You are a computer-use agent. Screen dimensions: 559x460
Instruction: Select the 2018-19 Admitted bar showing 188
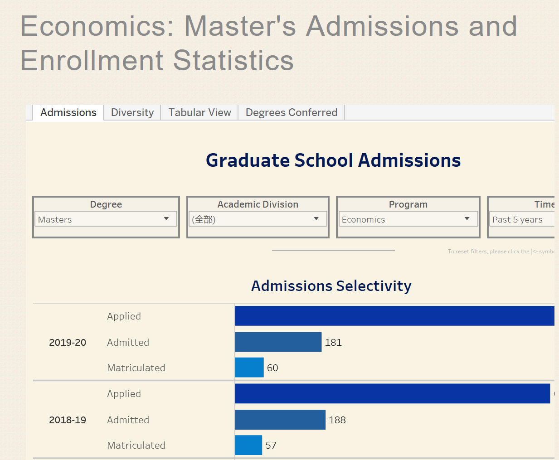tap(280, 420)
